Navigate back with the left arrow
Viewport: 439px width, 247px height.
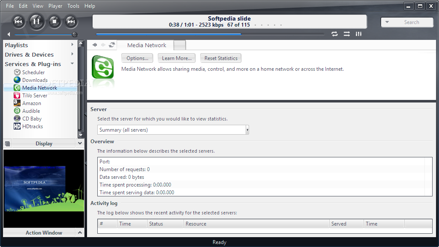[95, 45]
